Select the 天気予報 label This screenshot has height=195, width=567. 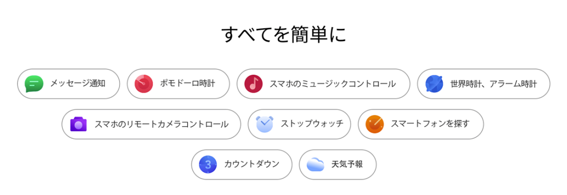pos(347,165)
